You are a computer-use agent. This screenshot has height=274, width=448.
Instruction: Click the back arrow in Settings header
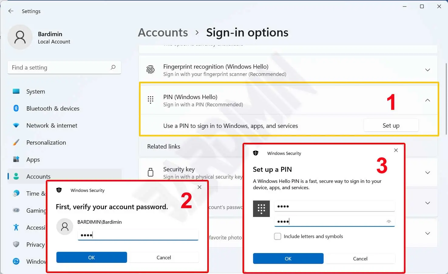11,11
